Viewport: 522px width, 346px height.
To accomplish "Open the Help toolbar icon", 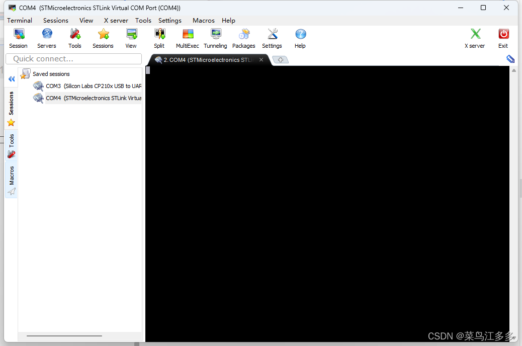I will (x=300, y=38).
